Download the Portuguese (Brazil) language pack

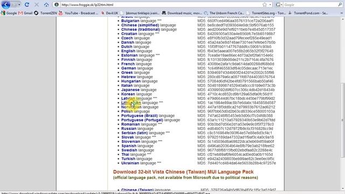click(139, 116)
